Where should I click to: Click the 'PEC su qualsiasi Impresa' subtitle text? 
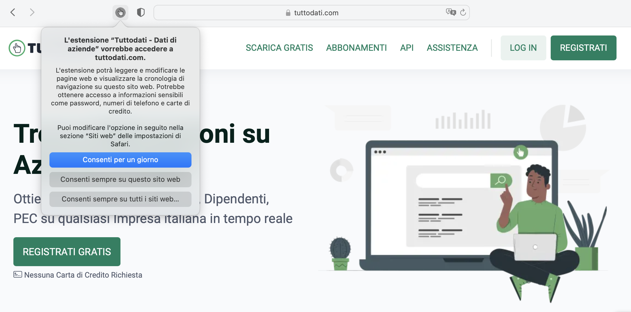coord(153,219)
